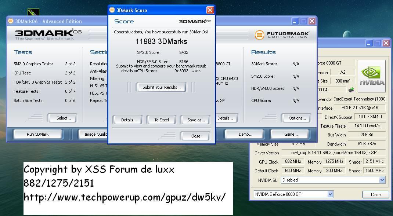Click the Shader 2151 MHz field
Screen dimensions: 393x216
[375, 161]
